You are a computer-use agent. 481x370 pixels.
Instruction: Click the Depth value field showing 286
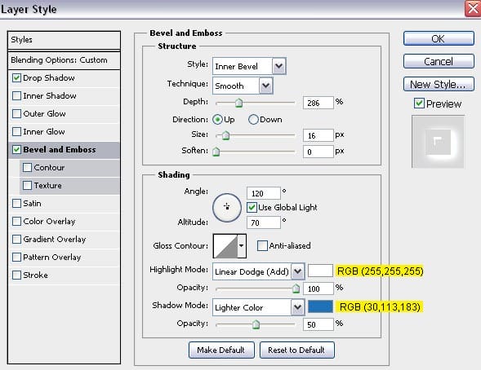(318, 103)
